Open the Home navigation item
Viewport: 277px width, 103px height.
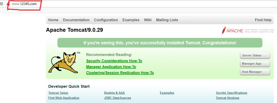[x=53, y=20]
